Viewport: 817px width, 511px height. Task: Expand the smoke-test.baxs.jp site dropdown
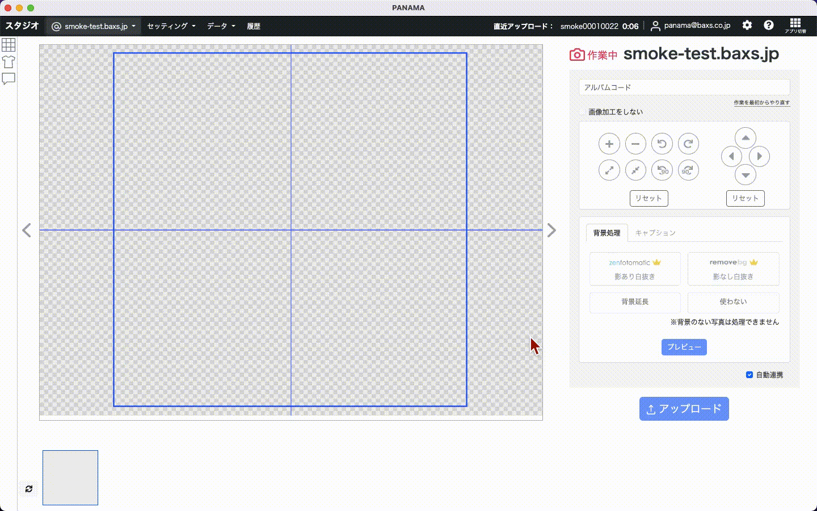(94, 26)
